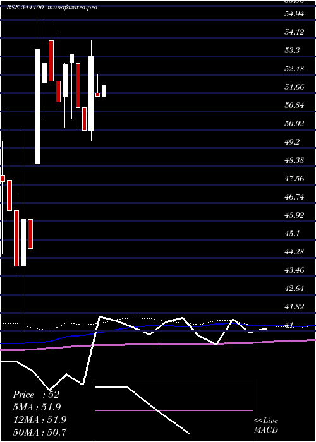Screen dimensions: 316x442
Task: Click the blue moving average line
Action: [x=158, y=326]
